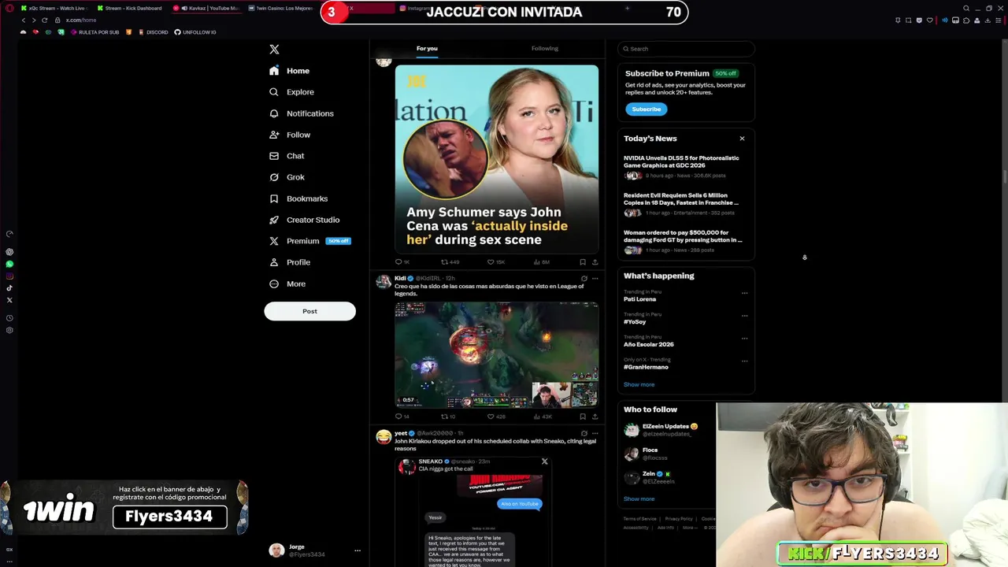Reply to Kidi's League of Legends post

coord(402,416)
